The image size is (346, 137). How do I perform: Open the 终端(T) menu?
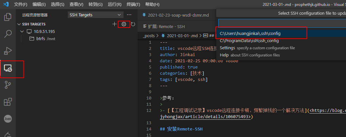(133, 5)
